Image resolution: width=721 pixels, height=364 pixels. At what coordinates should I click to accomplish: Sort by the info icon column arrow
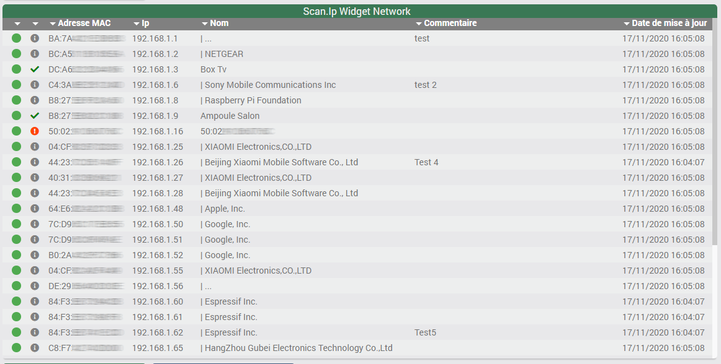tap(35, 24)
